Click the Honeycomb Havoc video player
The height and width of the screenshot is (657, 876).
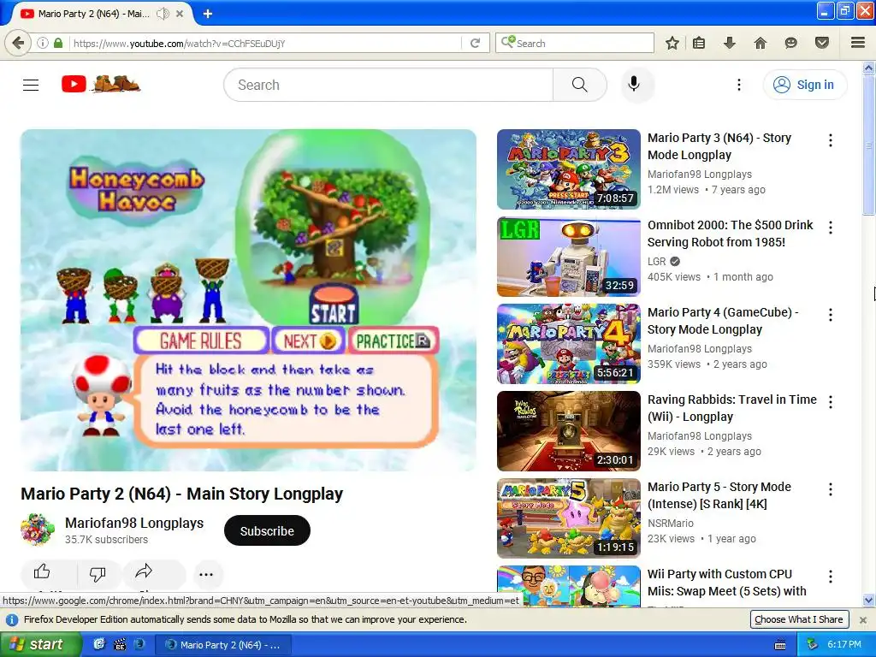pyautogui.click(x=248, y=300)
